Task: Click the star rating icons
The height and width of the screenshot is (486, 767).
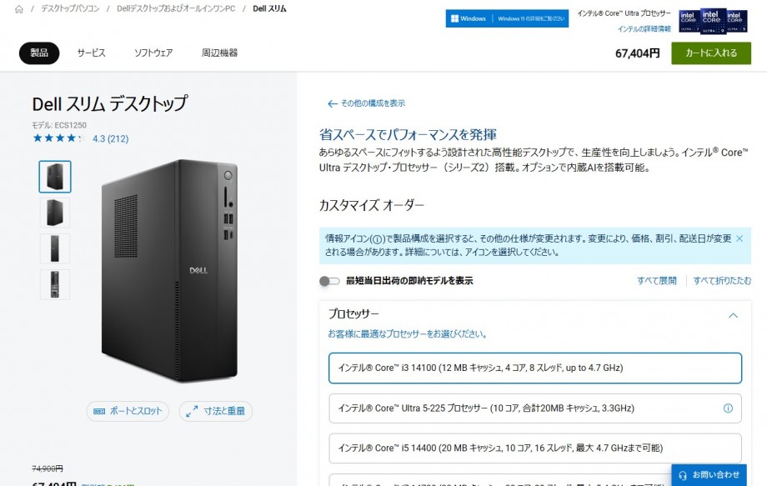Action: coord(59,138)
